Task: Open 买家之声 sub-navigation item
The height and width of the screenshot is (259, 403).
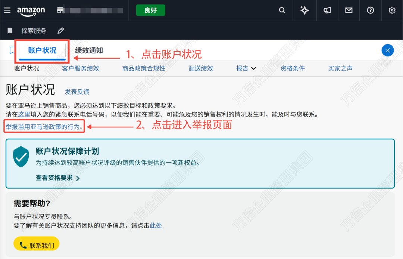Action: (340, 68)
